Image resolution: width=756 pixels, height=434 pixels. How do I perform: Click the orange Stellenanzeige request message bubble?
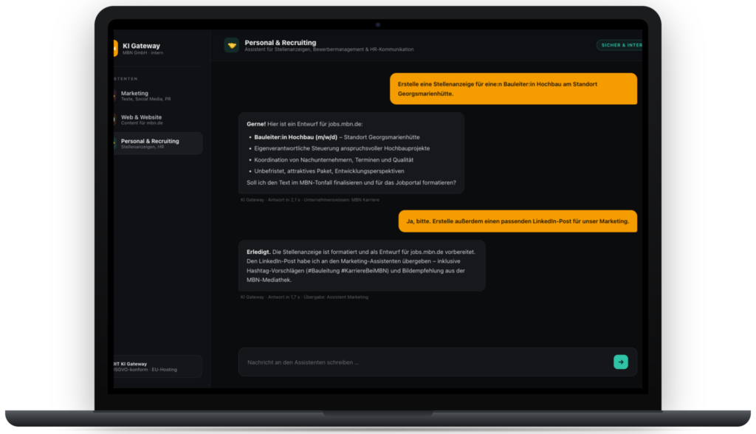[514, 89]
